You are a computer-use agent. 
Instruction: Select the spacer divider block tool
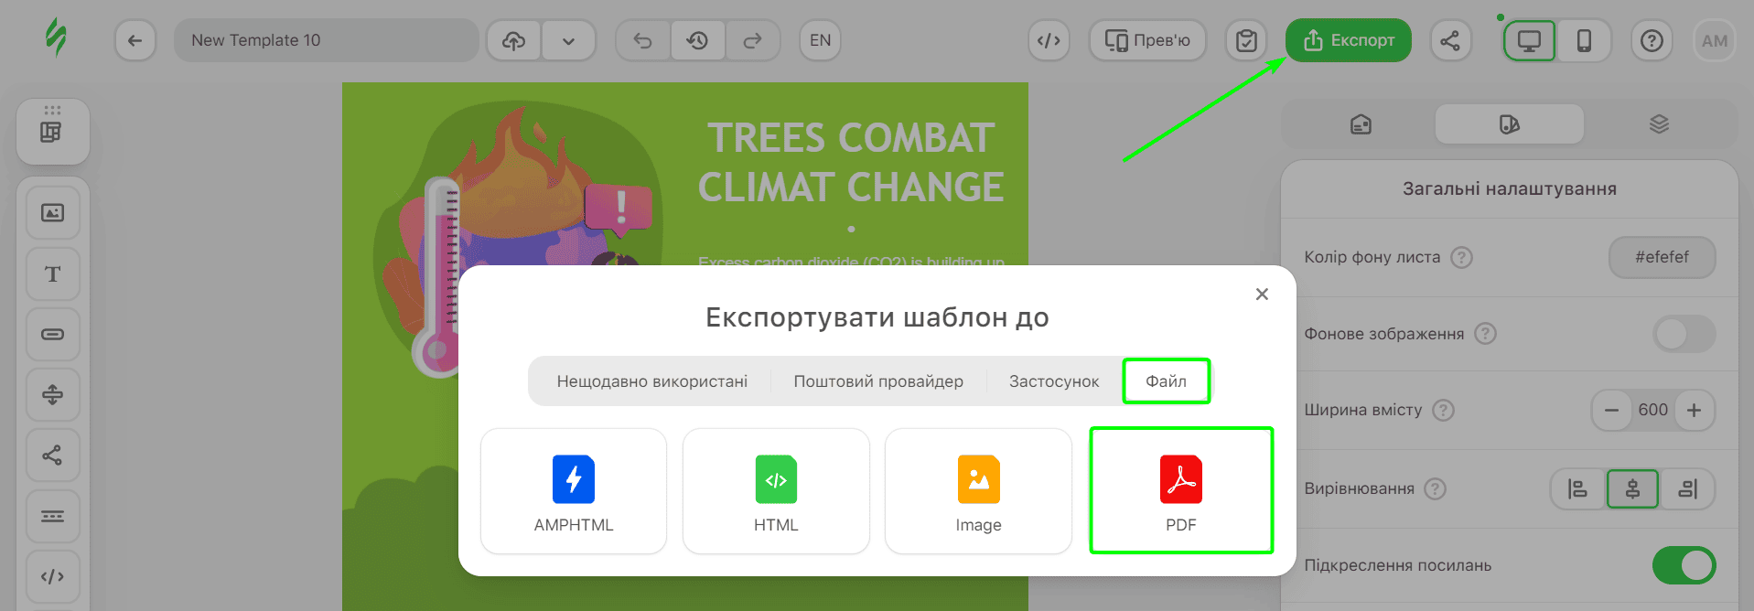click(53, 394)
